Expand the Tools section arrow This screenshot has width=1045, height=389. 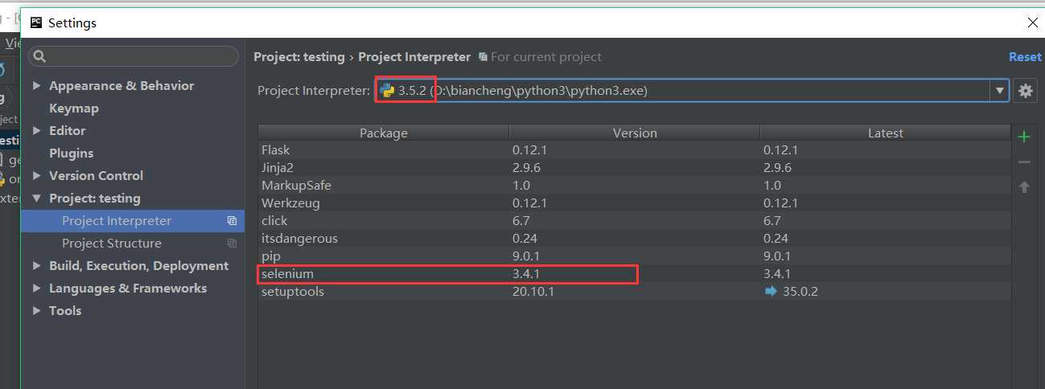point(37,311)
